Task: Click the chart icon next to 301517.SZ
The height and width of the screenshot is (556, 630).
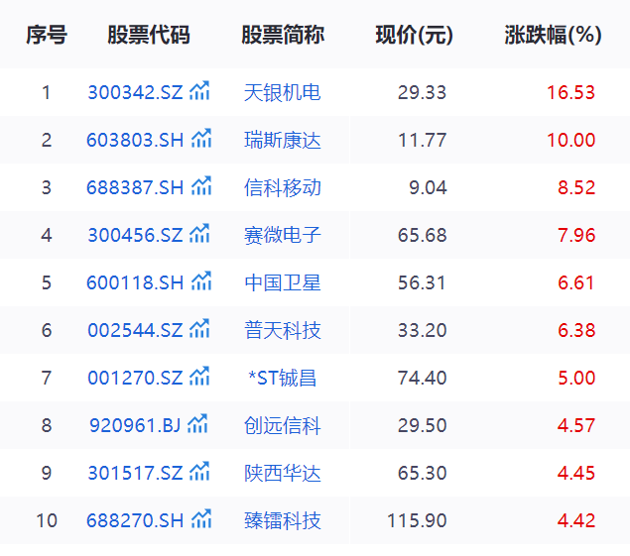Action: pyautogui.click(x=200, y=473)
